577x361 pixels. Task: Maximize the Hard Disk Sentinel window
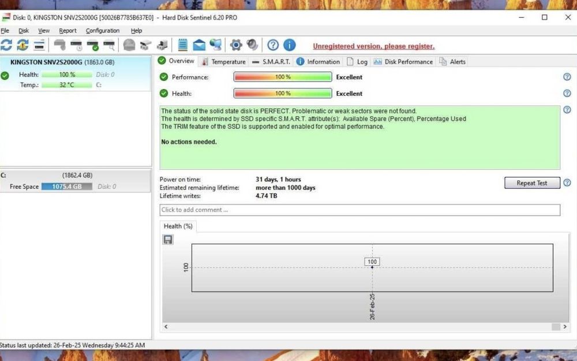pos(545,17)
